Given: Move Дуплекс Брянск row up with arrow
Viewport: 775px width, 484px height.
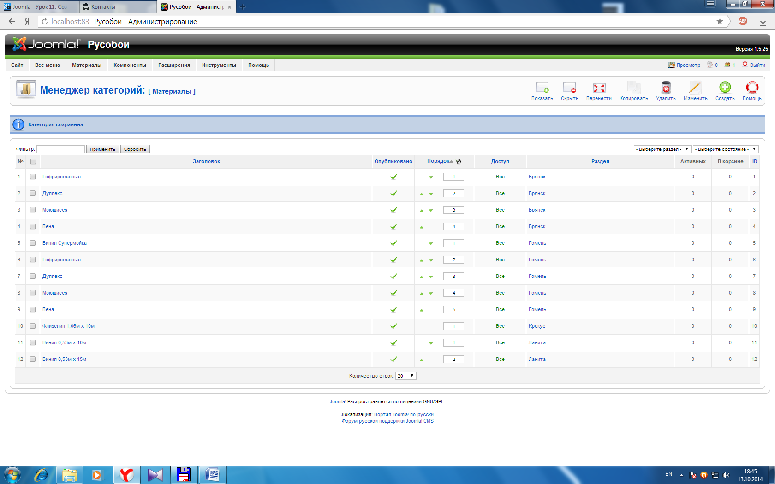Looking at the screenshot, I should tap(422, 194).
